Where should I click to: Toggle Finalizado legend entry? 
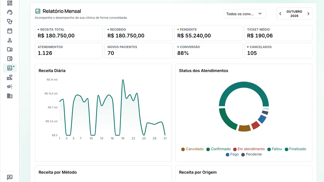coord(295,149)
